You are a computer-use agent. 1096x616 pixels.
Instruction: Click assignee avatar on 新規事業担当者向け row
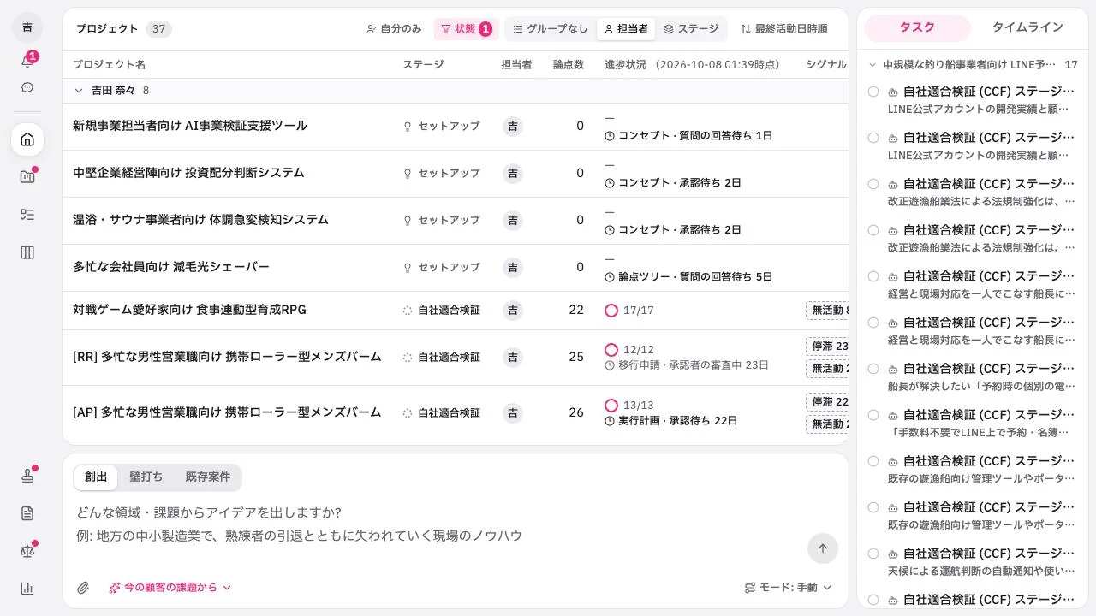coord(513,127)
